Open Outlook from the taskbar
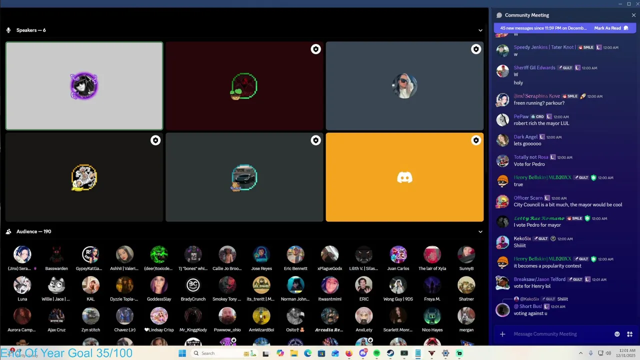 pos(335,353)
